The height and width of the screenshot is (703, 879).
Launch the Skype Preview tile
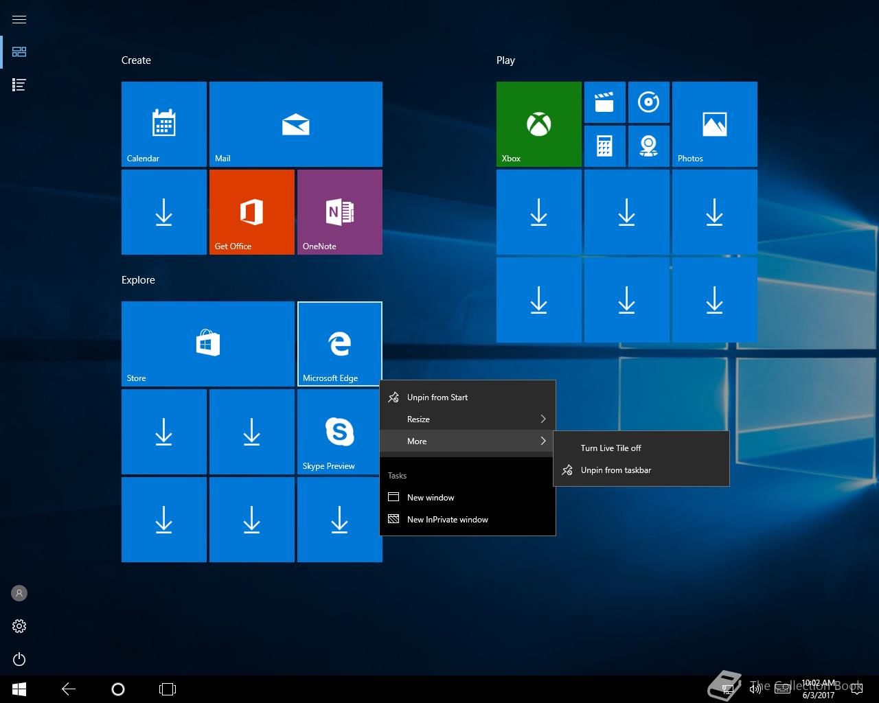click(x=340, y=432)
